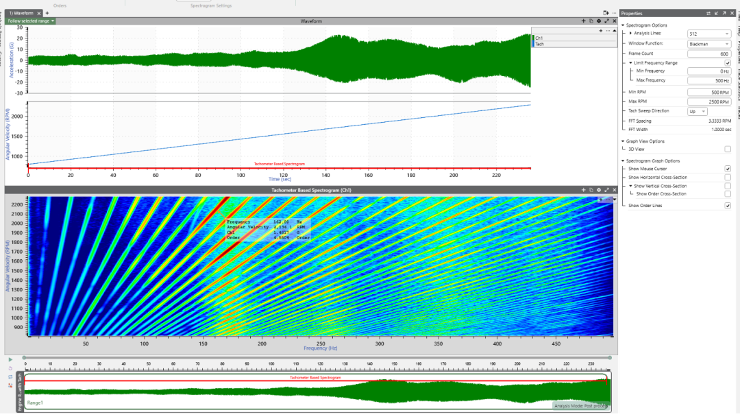740x419 pixels.
Task: Open the Tach Sweep Direction dropdown
Action: tap(697, 112)
